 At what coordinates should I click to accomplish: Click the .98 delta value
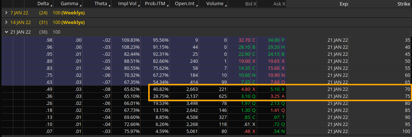[49, 40]
